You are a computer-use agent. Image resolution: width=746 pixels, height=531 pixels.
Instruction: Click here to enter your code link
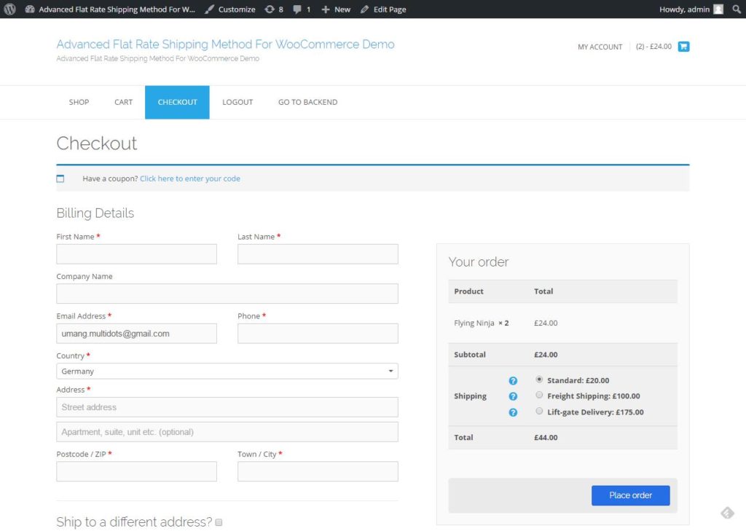190,179
